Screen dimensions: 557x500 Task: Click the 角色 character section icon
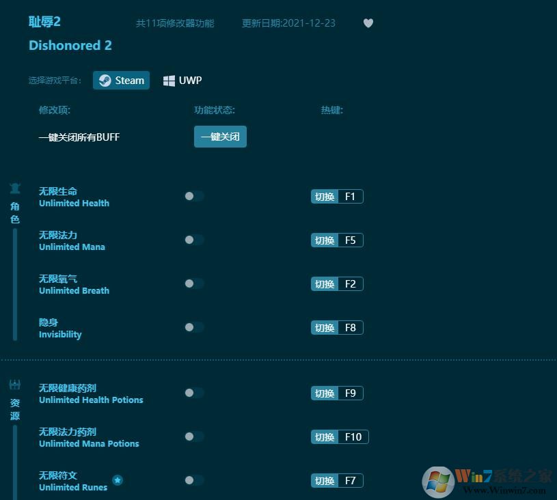[14, 188]
